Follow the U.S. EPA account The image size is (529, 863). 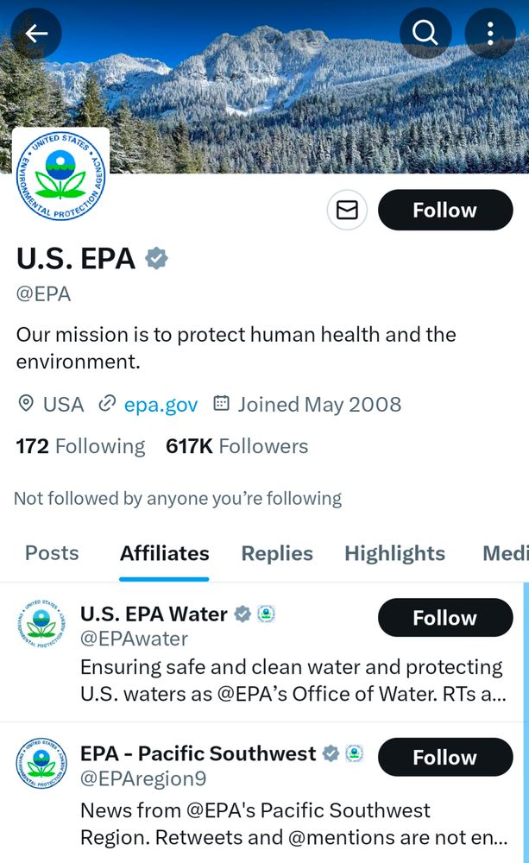[445, 210]
